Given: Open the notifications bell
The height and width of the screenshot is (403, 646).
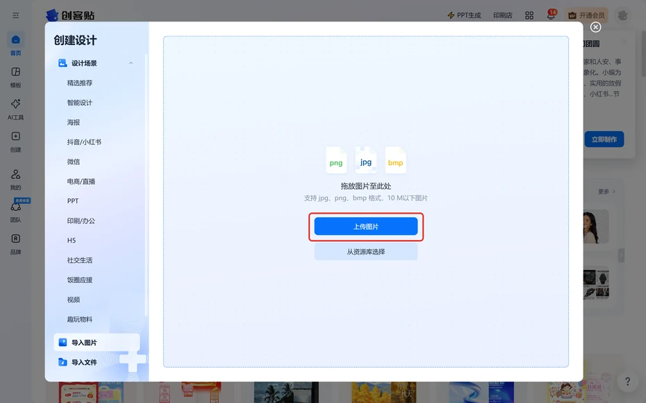Looking at the screenshot, I should [x=551, y=15].
